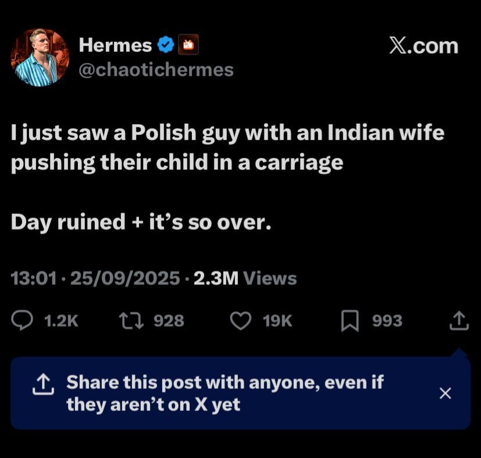The image size is (481, 458).
Task: Dismiss the share tooltip with the X
Action: pyautogui.click(x=445, y=393)
